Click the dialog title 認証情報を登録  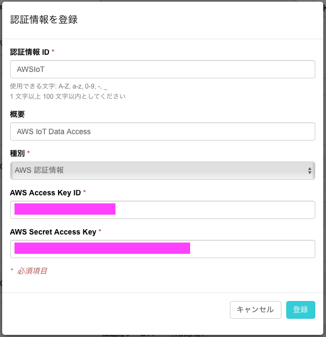(44, 19)
